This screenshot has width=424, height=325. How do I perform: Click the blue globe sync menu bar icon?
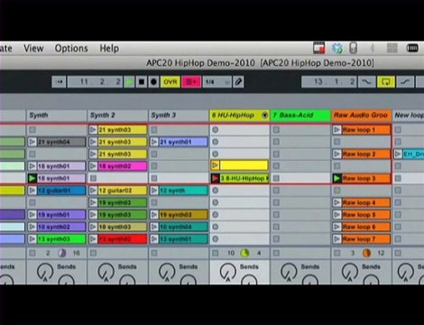pyautogui.click(x=337, y=48)
